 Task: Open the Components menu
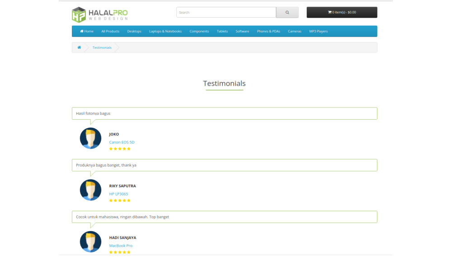click(x=199, y=32)
